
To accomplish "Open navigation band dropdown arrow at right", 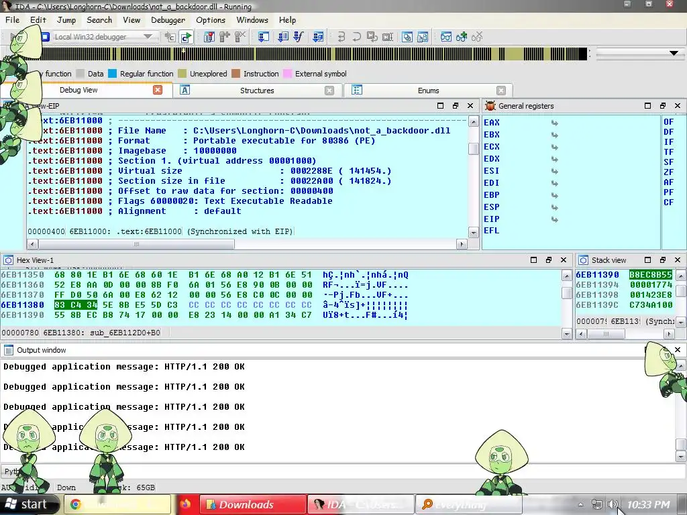I will pyautogui.click(x=674, y=53).
